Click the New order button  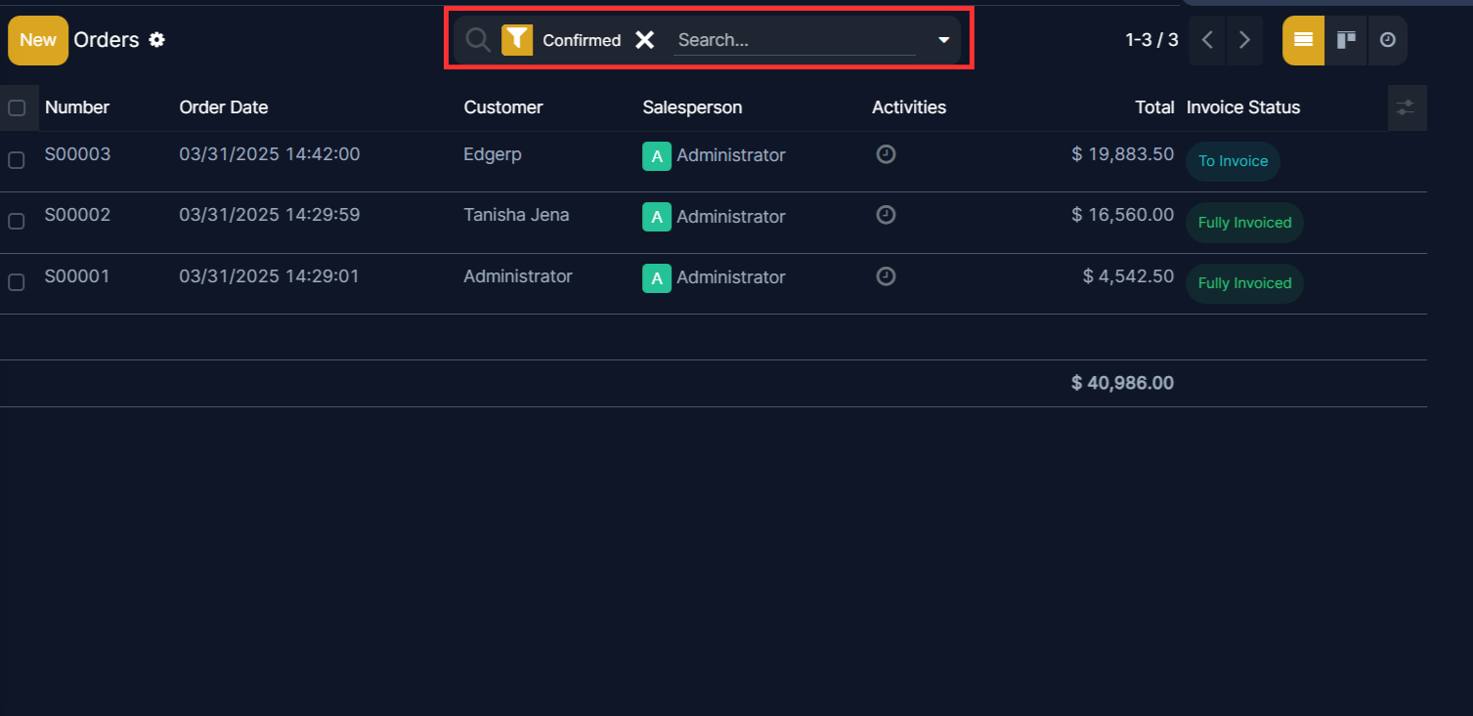tap(38, 40)
